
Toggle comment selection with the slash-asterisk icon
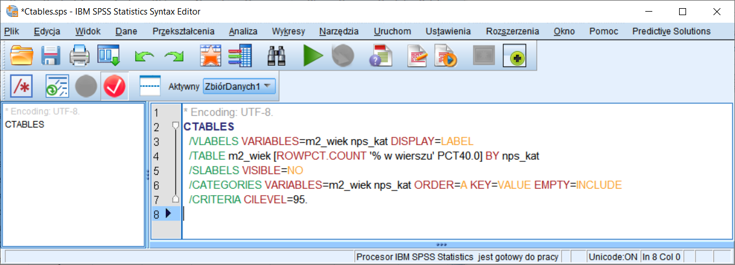[22, 86]
